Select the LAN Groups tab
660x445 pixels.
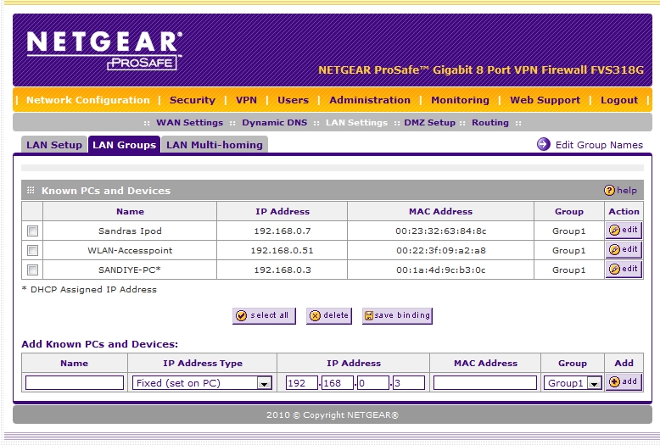(x=124, y=145)
